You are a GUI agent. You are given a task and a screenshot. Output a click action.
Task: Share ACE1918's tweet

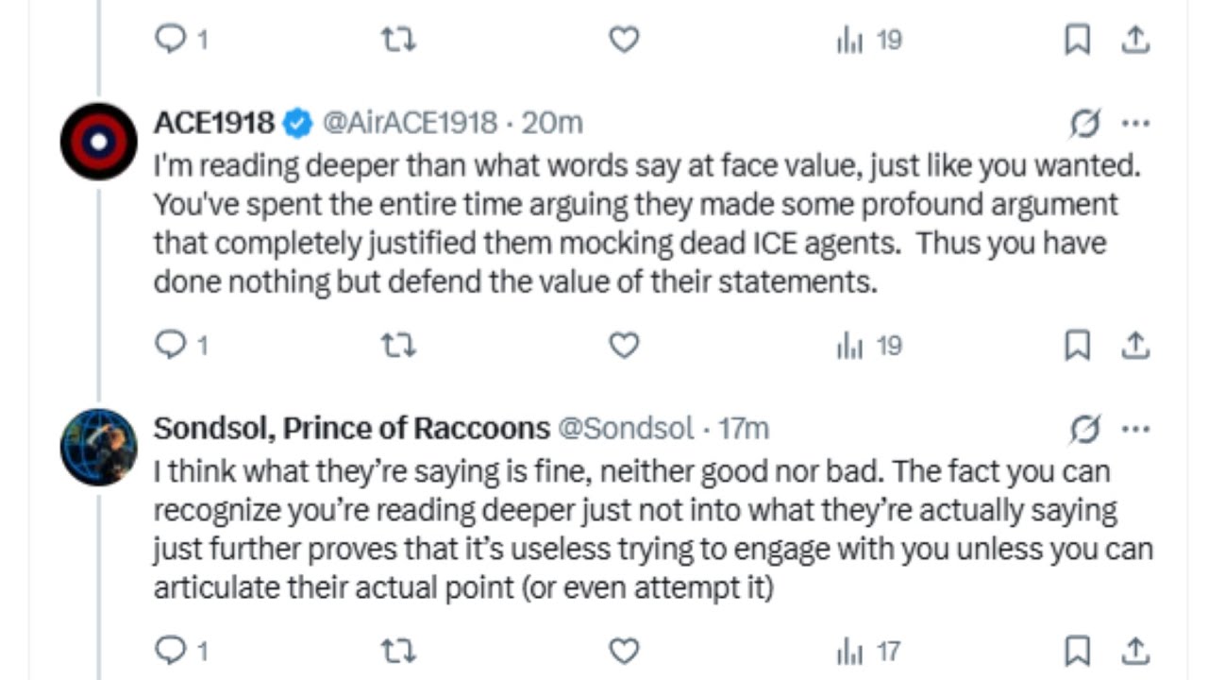pos(1135,346)
